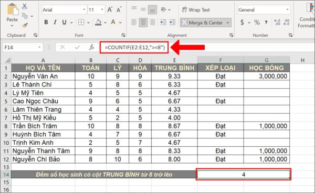Open the General number format dropdown
This screenshot has height=193, width=315.
(x=288, y=9)
